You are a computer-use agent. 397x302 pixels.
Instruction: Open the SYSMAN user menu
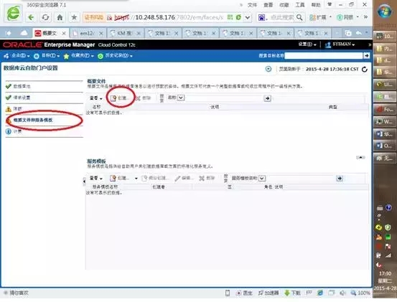click(x=340, y=44)
